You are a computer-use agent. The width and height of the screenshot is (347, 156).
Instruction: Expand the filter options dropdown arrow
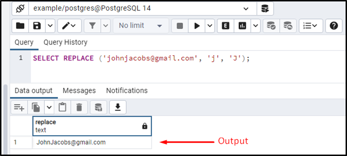pos(106,26)
